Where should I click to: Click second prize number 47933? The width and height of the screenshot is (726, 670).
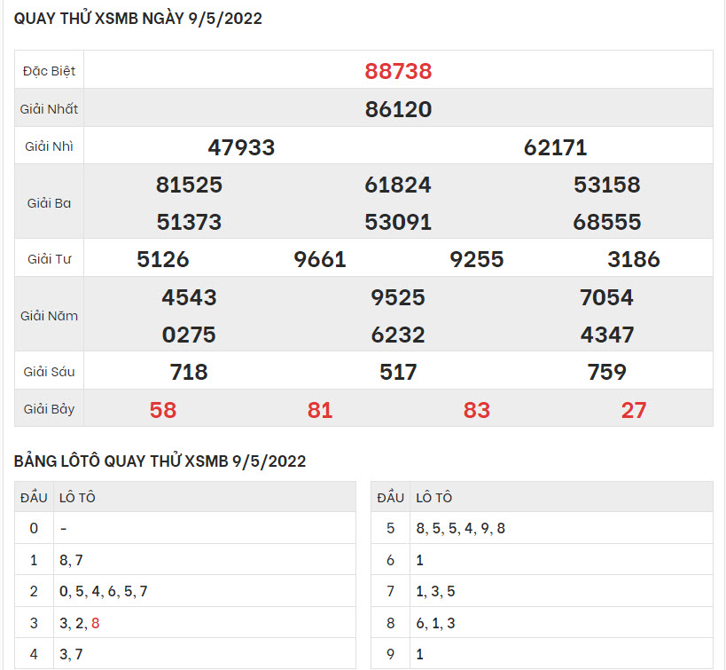click(x=241, y=147)
